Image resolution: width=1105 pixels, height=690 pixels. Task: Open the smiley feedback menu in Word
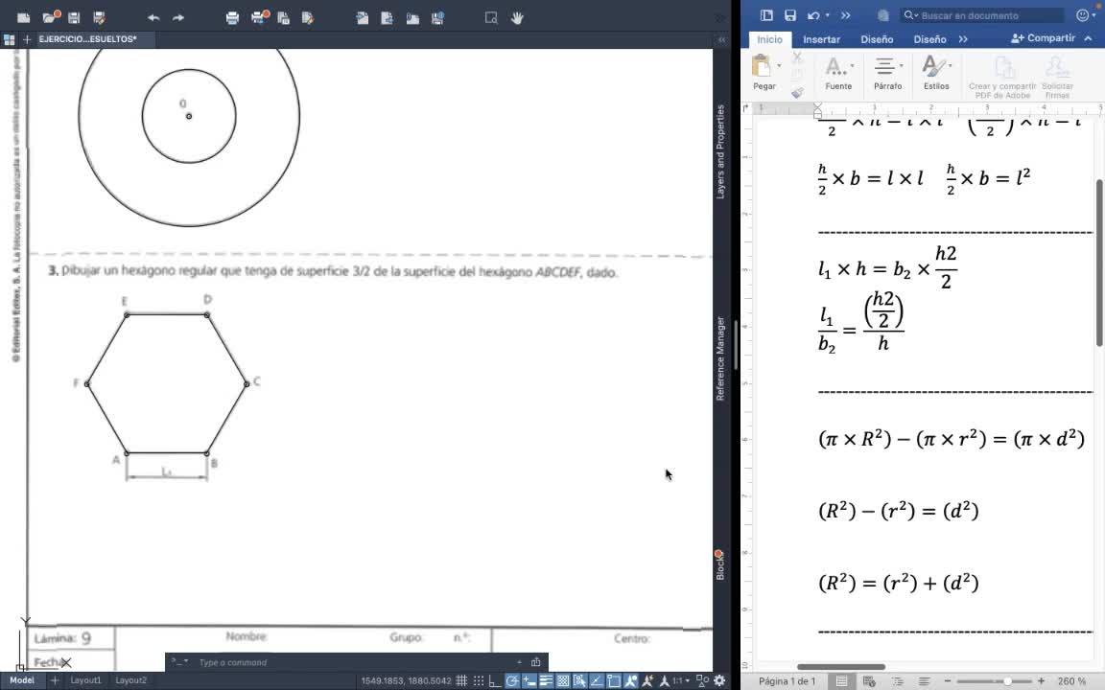(x=1086, y=15)
